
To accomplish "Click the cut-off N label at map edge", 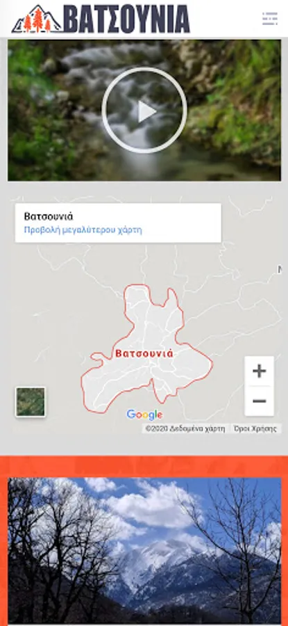I will point(280,270).
